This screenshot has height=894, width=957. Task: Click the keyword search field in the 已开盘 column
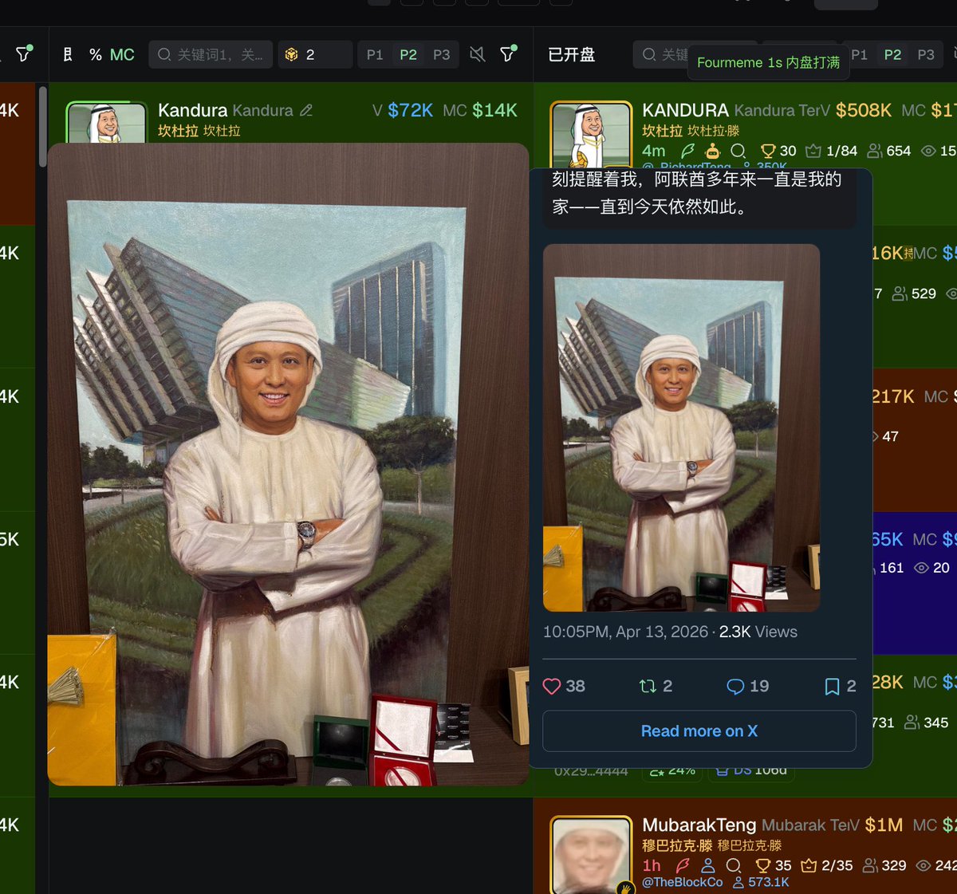(x=662, y=54)
